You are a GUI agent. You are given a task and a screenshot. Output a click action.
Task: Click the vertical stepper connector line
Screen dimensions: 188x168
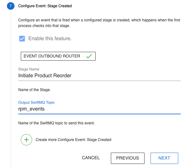(11, 90)
